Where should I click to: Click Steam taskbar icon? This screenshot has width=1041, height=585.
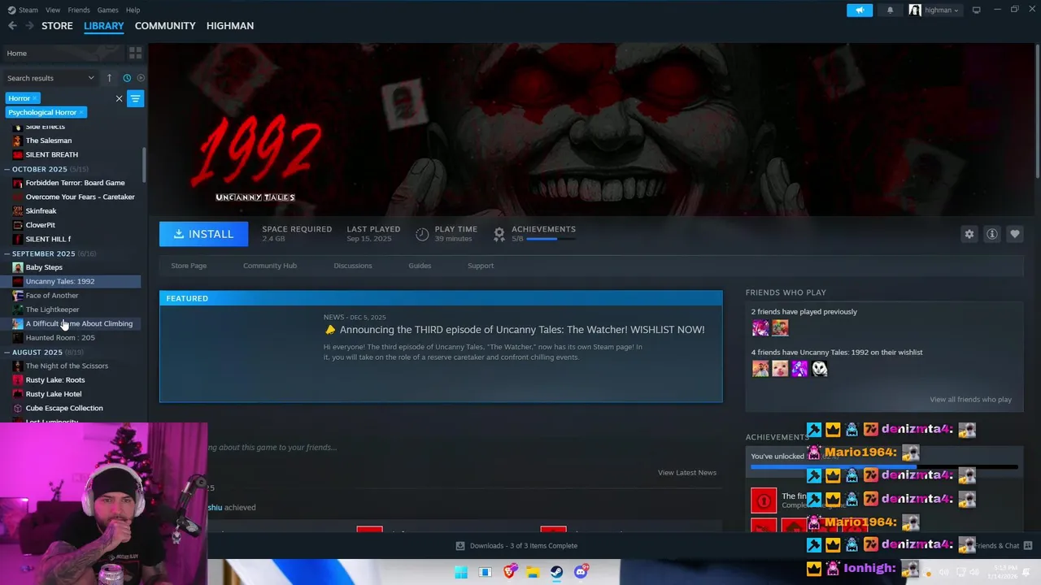coord(557,572)
